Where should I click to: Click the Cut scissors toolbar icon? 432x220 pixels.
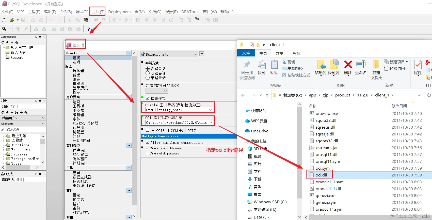coord(70,20)
